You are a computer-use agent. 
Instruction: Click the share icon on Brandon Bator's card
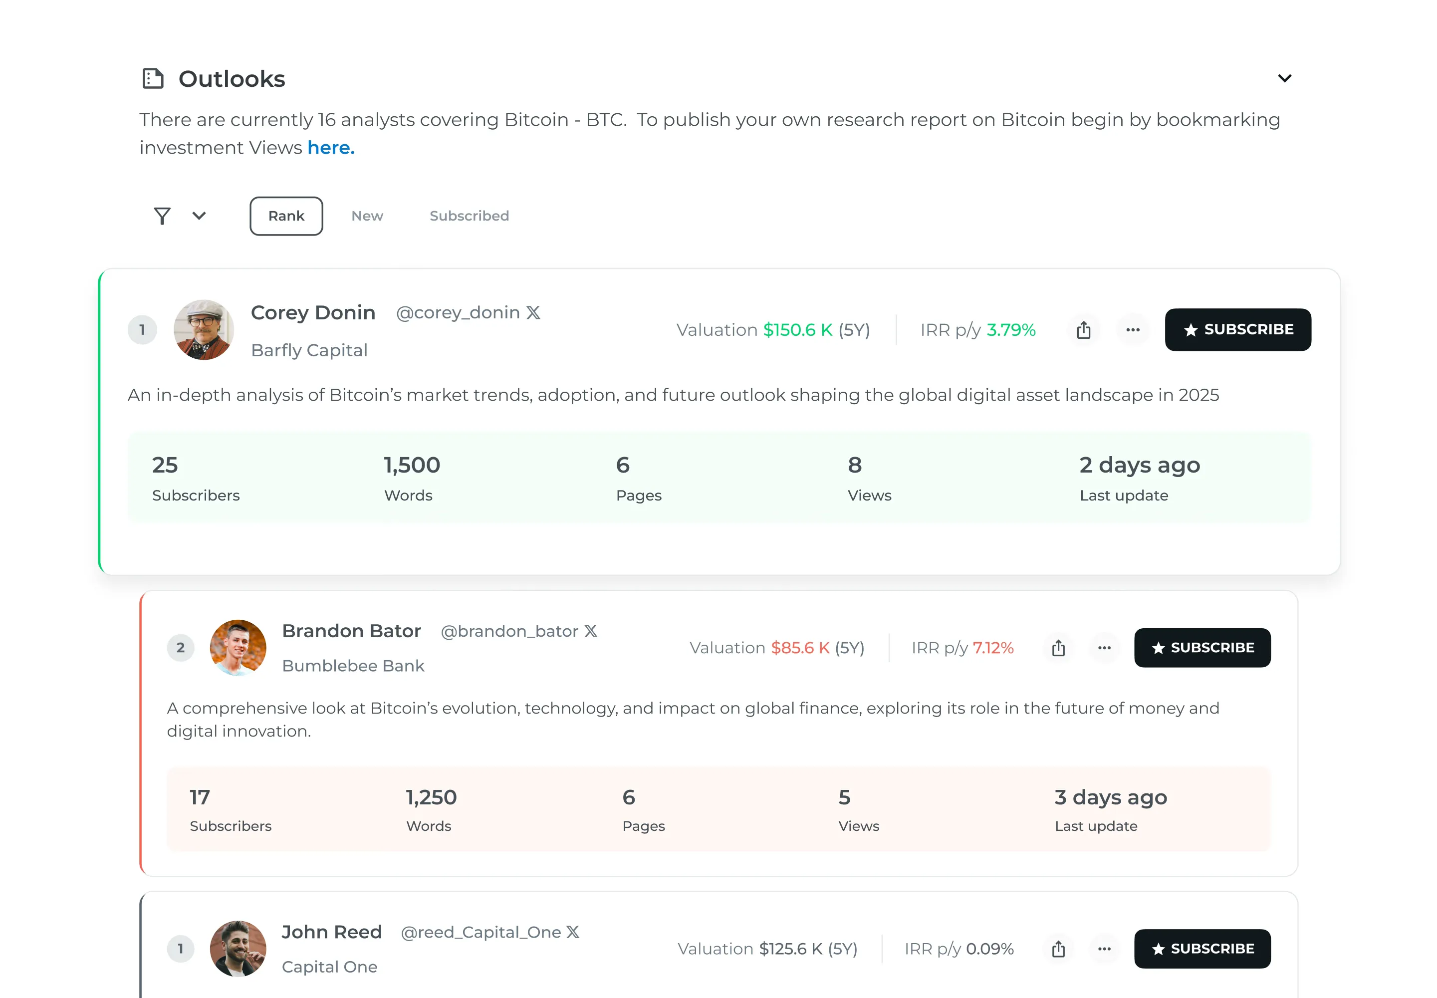click(x=1058, y=648)
